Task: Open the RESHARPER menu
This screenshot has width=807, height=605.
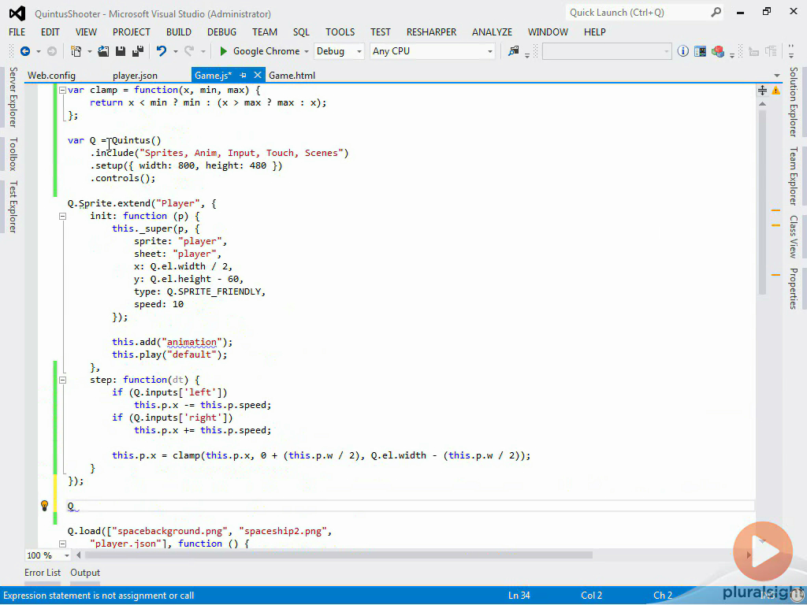Action: pos(431,32)
